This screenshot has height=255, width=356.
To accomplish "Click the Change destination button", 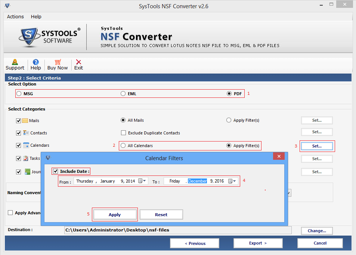I will tap(317, 231).
